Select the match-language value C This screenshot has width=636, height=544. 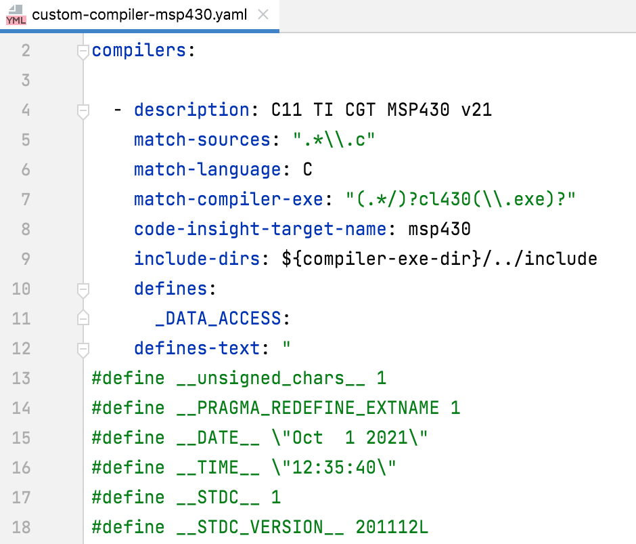(x=307, y=169)
